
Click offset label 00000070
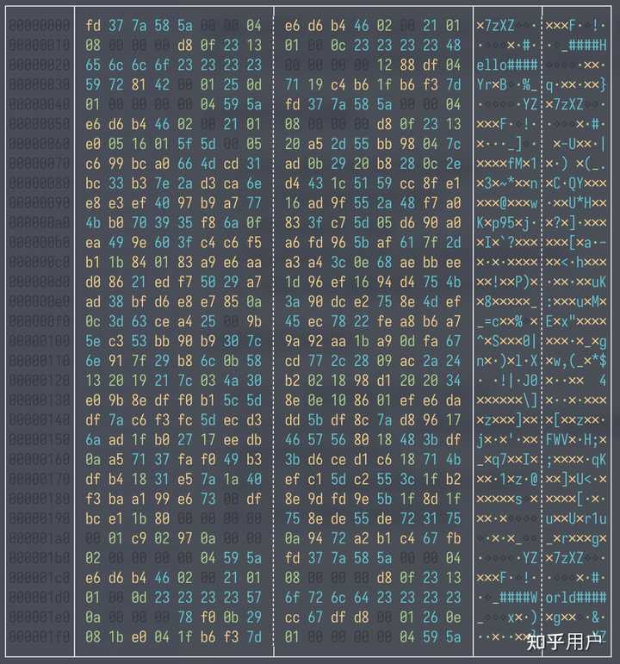tap(39, 164)
